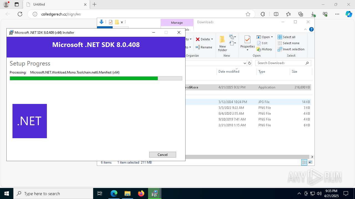The image size is (355, 199).
Task: Close the Untitled browser tab
Action: coord(85,4)
